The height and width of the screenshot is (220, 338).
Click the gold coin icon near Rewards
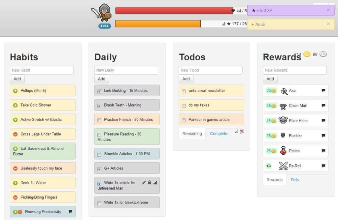click(x=307, y=54)
